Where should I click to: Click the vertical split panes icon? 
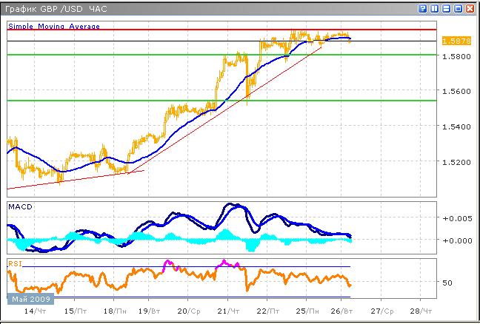[x=434, y=8]
